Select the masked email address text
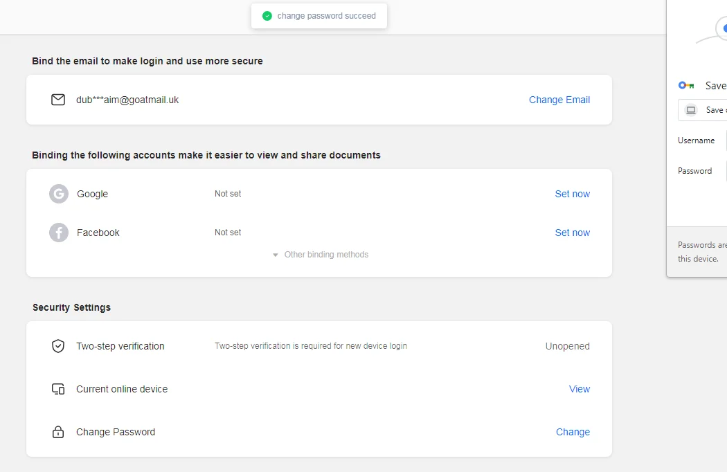The height and width of the screenshot is (472, 727). pyautogui.click(x=127, y=100)
